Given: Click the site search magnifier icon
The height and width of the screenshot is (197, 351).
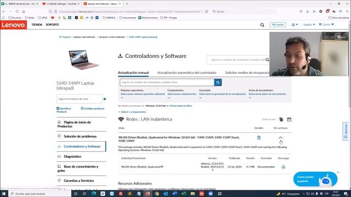Looking at the screenshot, I should 262,25.
